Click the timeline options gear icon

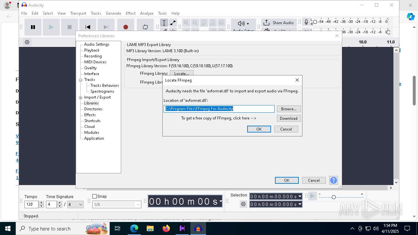(27, 42)
